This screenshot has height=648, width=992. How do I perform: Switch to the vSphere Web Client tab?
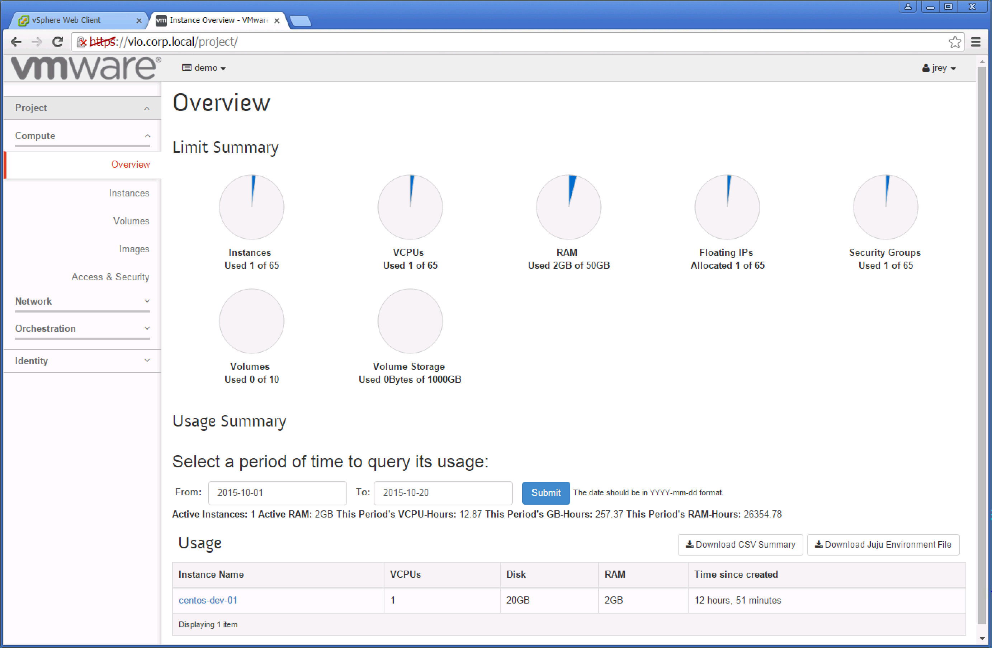[67, 20]
